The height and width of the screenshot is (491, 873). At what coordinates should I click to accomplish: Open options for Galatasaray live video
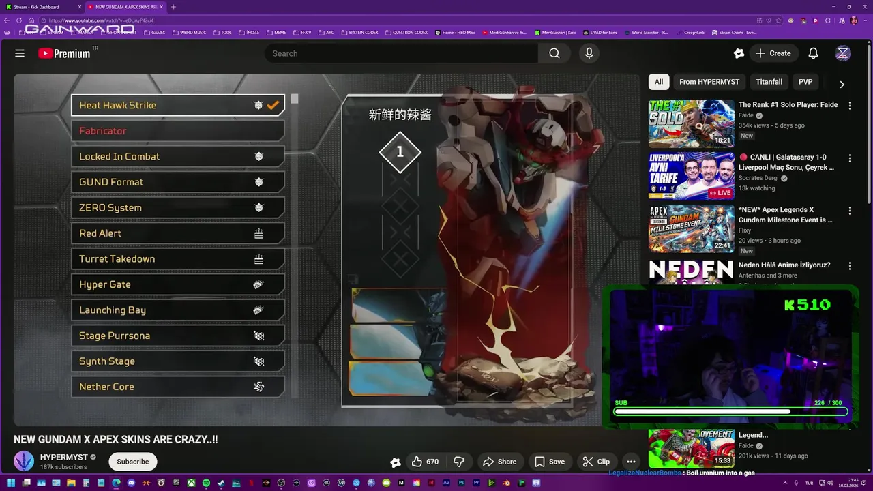850,158
